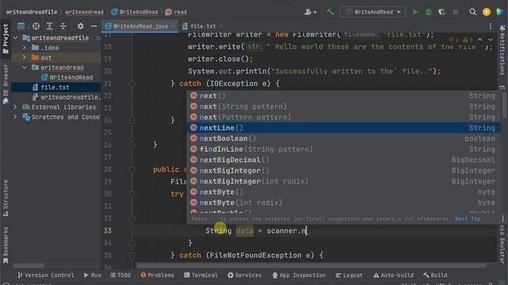Open the Terminal tool window
This screenshot has height=285, width=508.
pyautogui.click(x=201, y=275)
